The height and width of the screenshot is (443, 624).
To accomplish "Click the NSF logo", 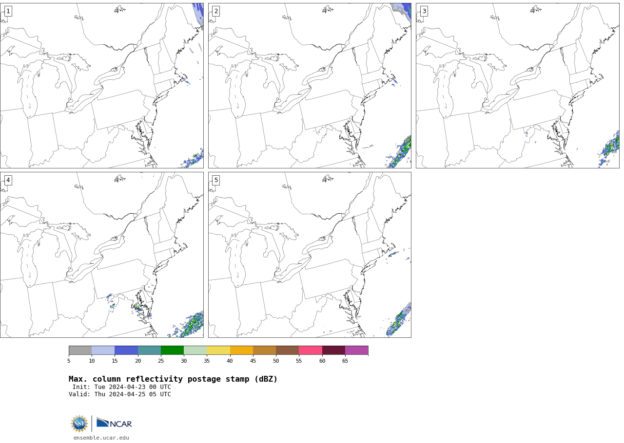I will point(79,424).
